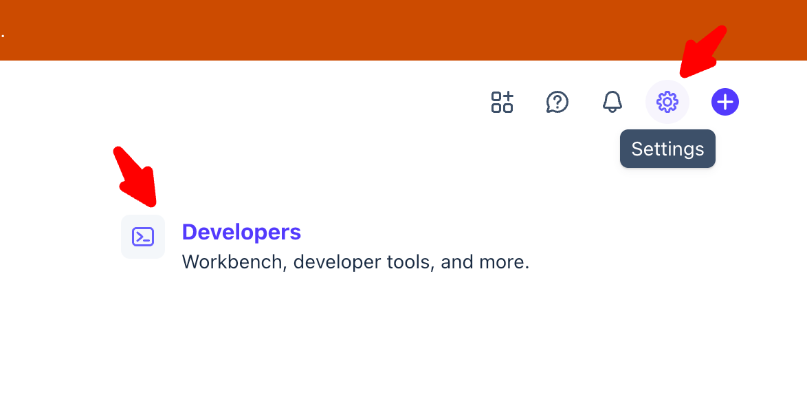Screen dimensions: 807x406
Task: Select the Developers terminal prompt icon
Action: [x=143, y=237]
